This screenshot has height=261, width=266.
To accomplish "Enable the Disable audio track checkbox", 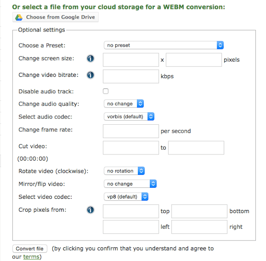I will pyautogui.click(x=106, y=91).
